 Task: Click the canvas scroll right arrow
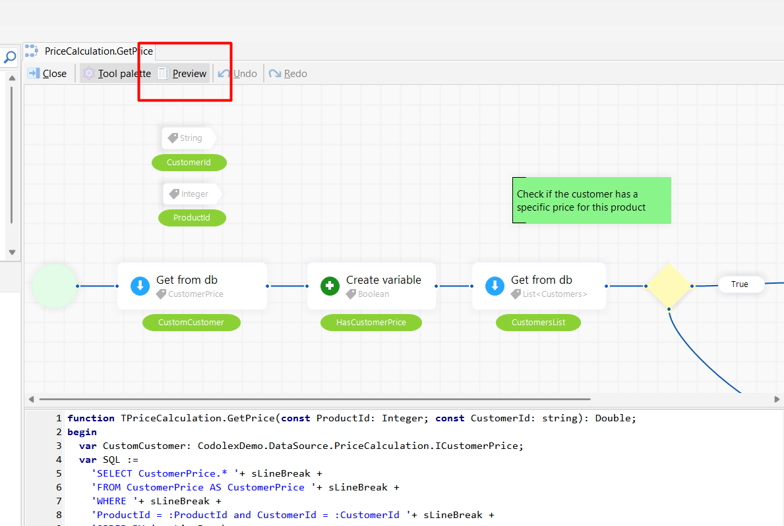point(777,399)
